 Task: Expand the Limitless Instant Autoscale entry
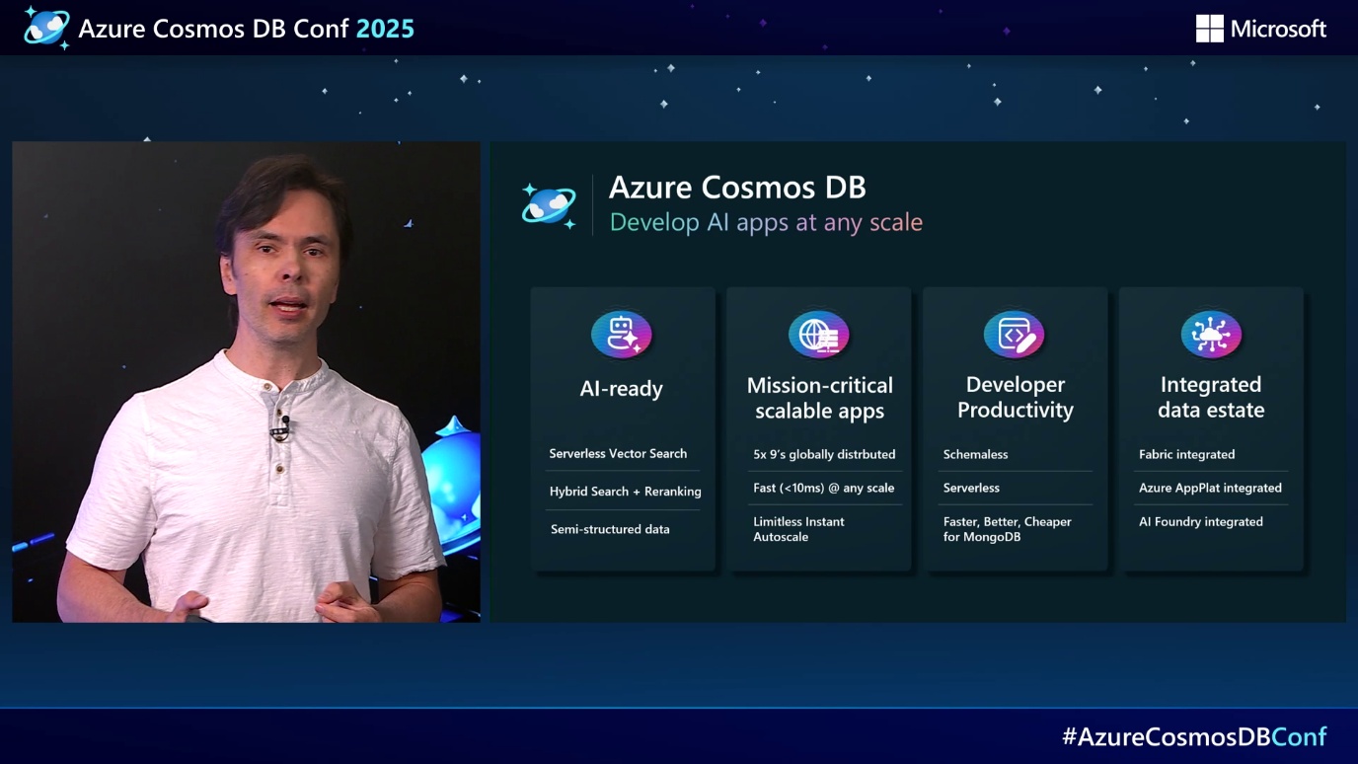pos(799,528)
